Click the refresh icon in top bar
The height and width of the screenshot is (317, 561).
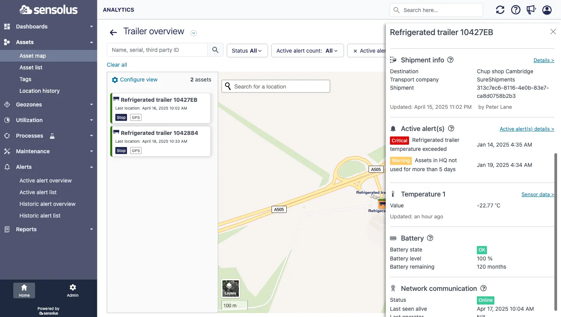pyautogui.click(x=500, y=10)
